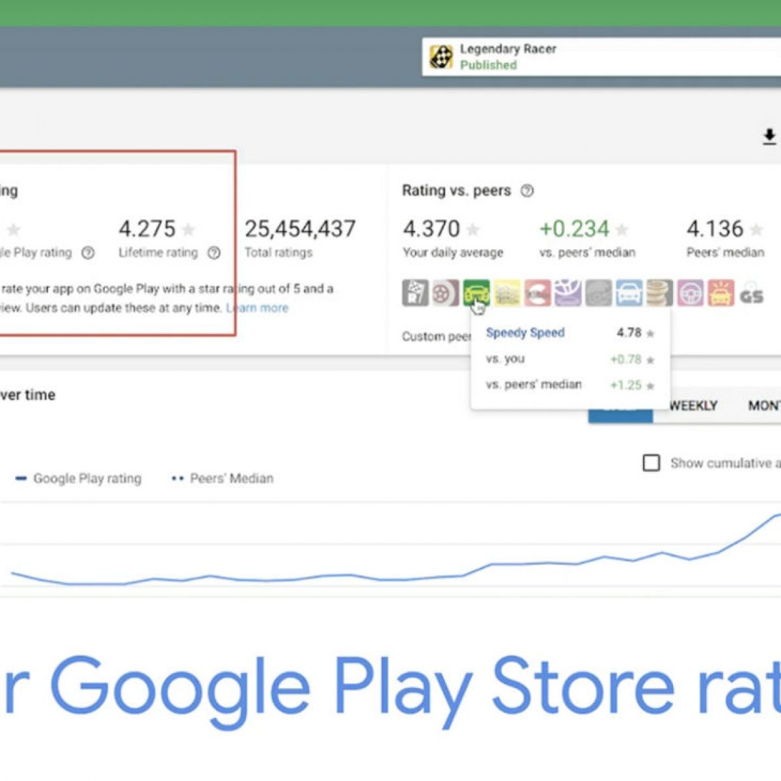Pick the pink steering wheel peer icon
781x781 pixels.
click(x=690, y=294)
